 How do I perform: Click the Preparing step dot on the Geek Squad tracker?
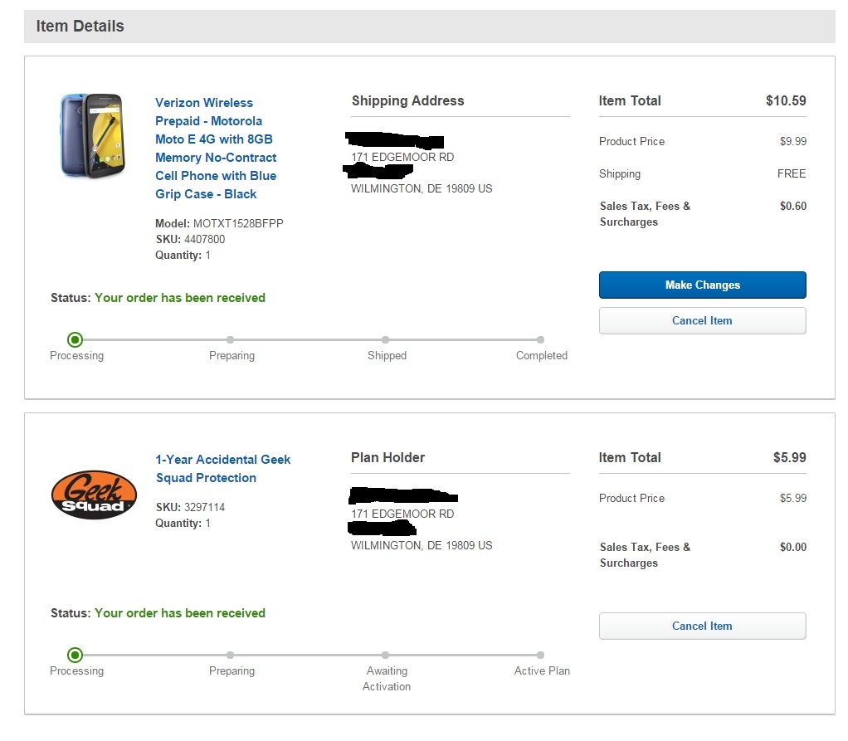pos(231,655)
